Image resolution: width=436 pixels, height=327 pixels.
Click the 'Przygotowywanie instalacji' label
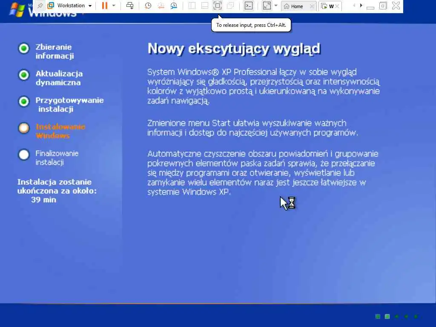tap(69, 105)
